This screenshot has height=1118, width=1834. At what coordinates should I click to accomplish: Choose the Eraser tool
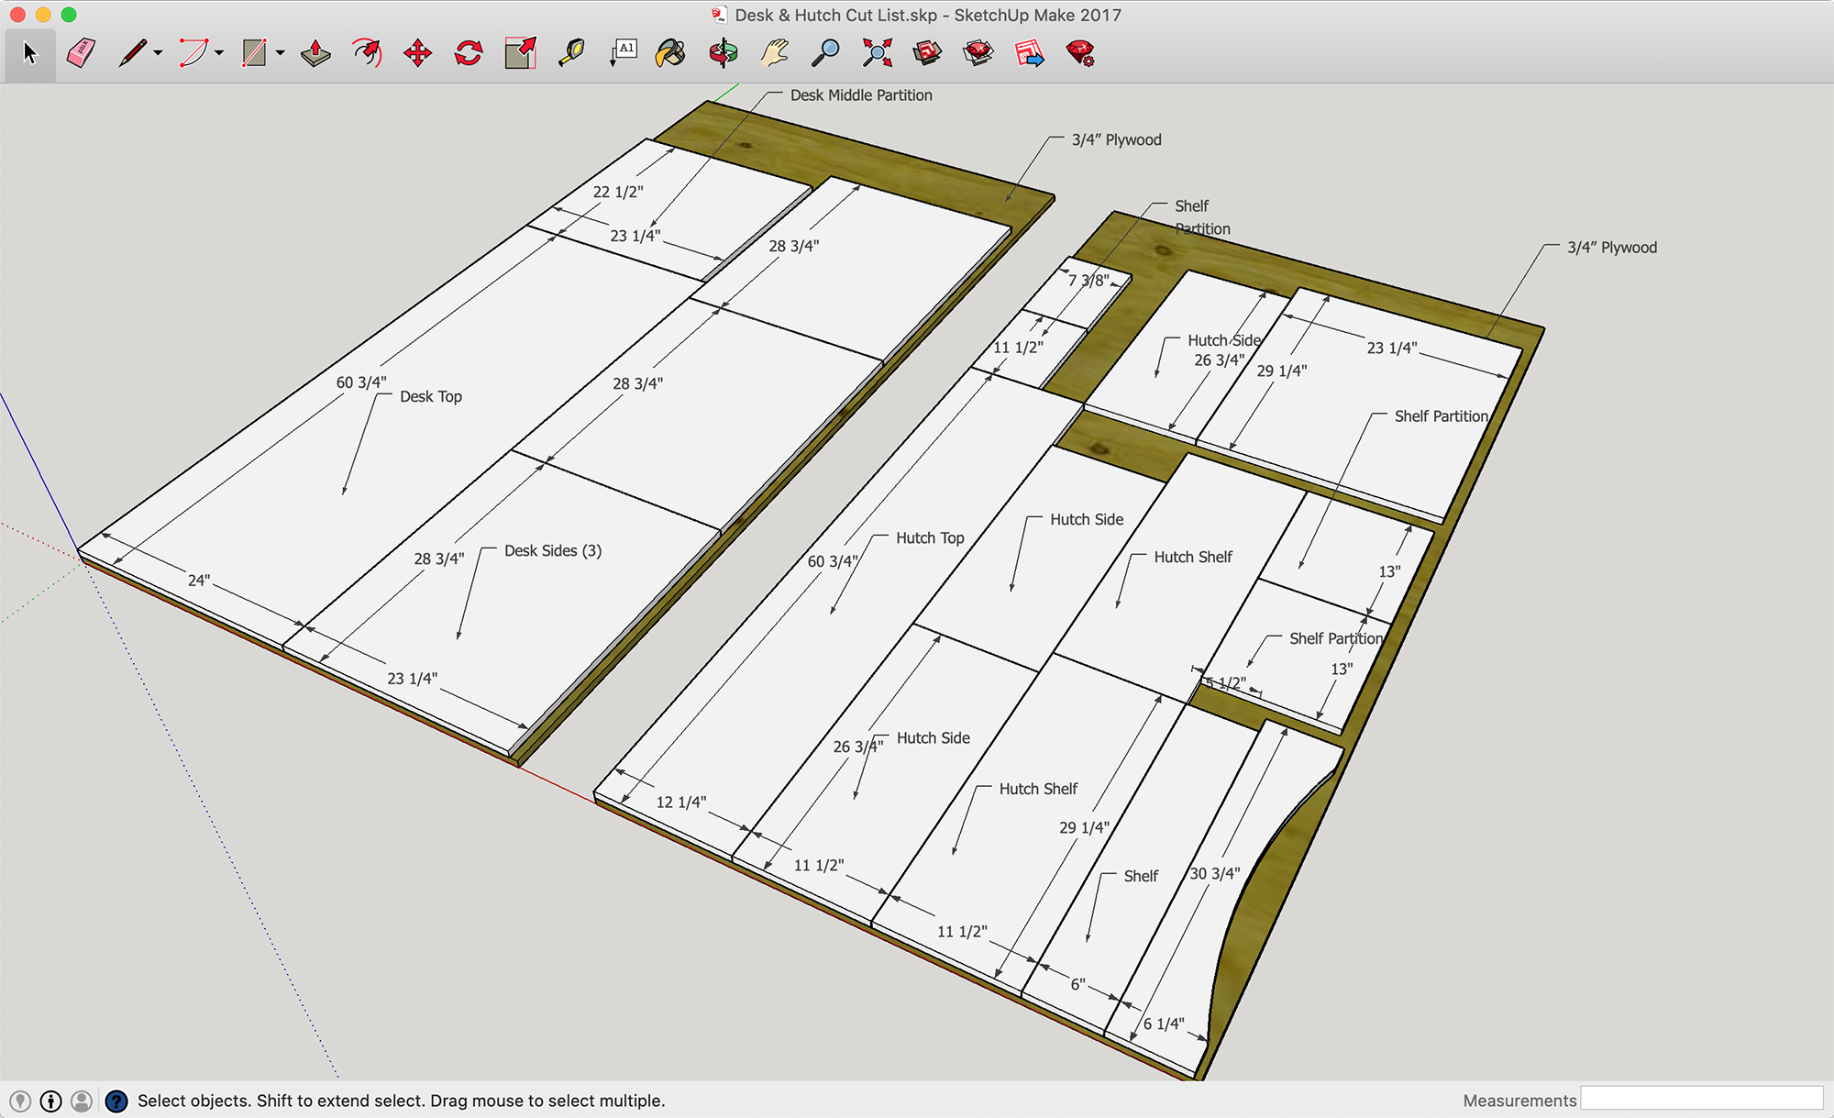tap(81, 53)
